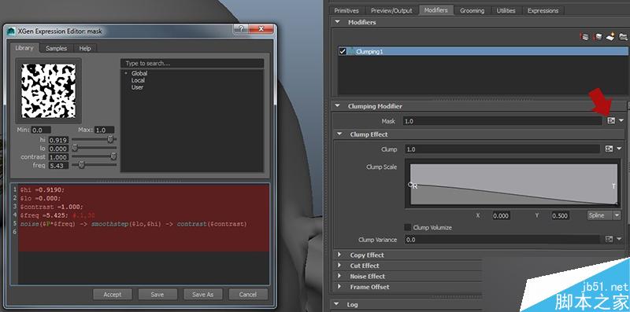The height and width of the screenshot is (312, 630).
Task: Click the lo value field showing 0.000
Action: click(58, 149)
